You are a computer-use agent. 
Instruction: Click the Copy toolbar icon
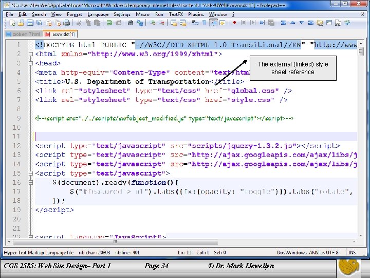88,23
